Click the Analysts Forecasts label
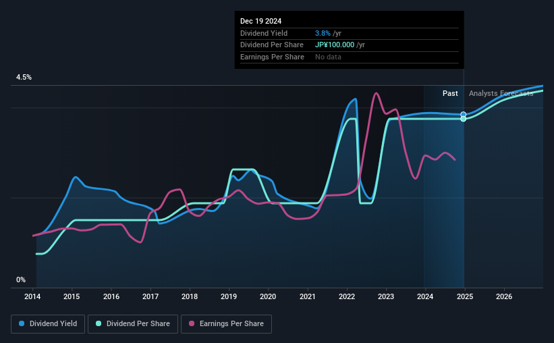The image size is (554, 343). coord(501,93)
